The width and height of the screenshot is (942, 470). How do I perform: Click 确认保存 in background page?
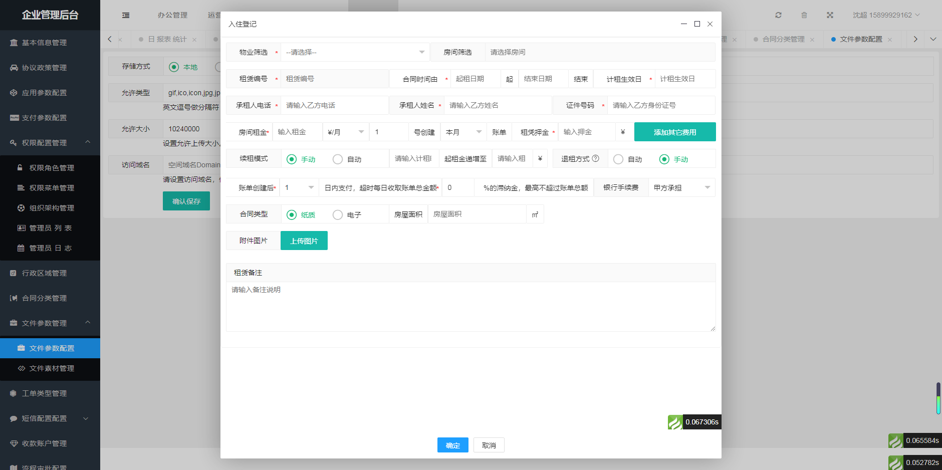tap(186, 201)
